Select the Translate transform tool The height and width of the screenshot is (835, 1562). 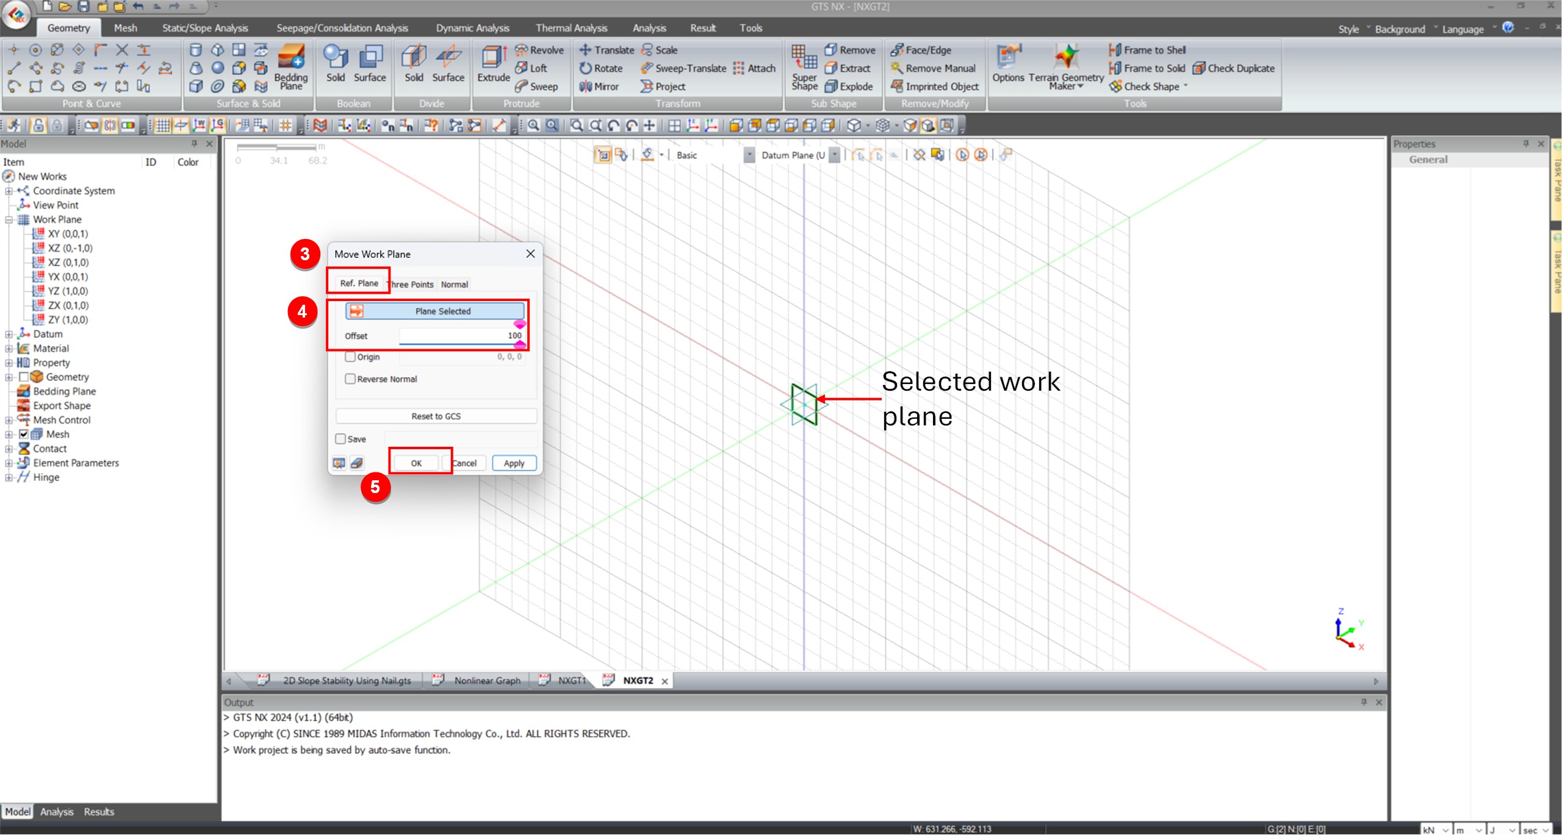pos(606,50)
